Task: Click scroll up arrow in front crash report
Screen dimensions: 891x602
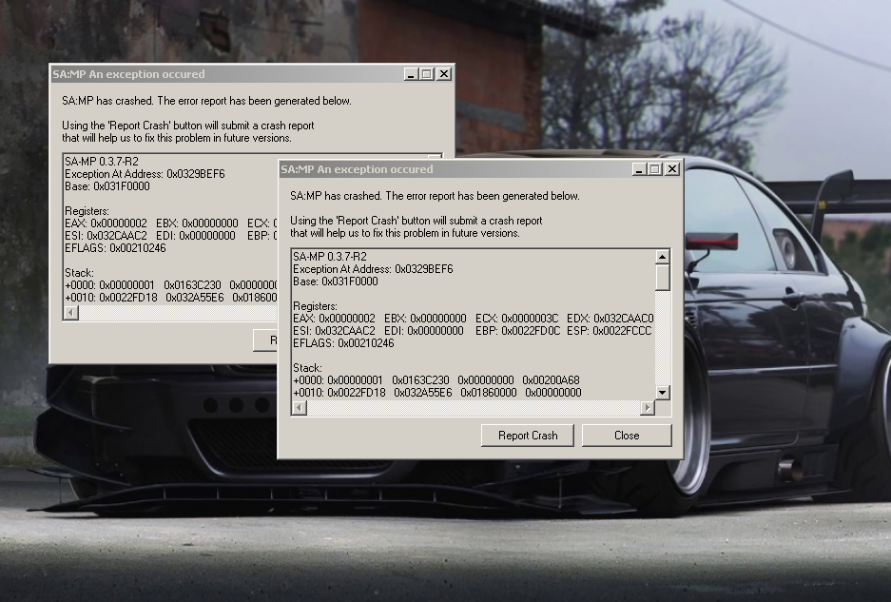Action: tap(663, 257)
